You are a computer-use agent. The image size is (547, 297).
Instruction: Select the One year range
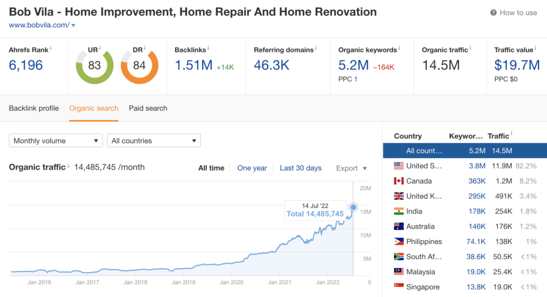[252, 168]
